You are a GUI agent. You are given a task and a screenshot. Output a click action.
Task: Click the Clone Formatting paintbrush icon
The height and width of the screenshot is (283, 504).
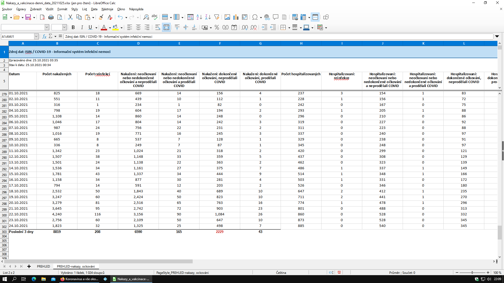coord(101,17)
